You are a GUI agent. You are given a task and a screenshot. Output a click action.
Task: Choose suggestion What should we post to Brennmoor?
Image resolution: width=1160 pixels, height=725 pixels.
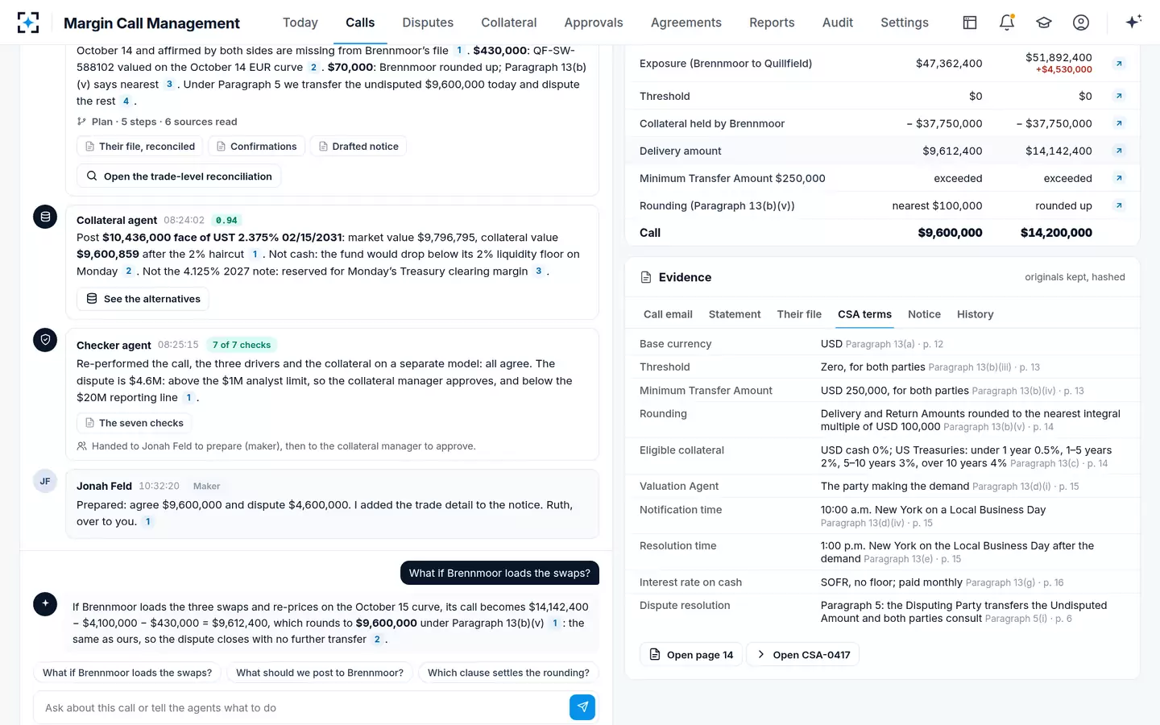click(320, 673)
